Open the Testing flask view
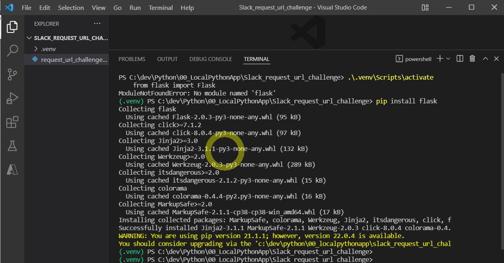504x263 pixels. [12, 146]
